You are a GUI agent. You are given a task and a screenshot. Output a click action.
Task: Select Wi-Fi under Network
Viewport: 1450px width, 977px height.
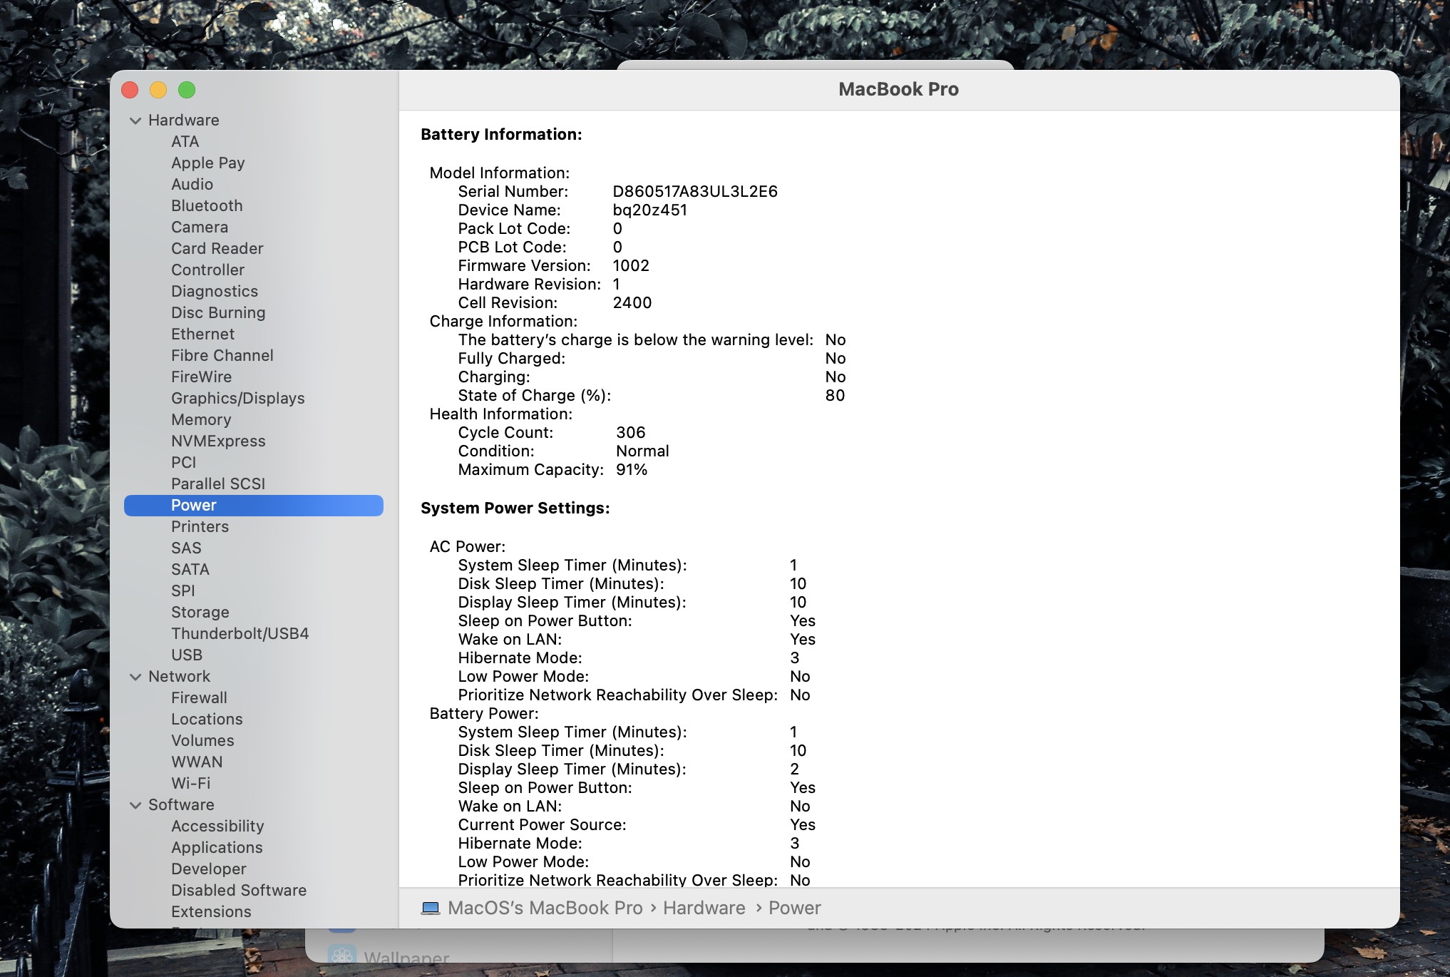pos(191,783)
